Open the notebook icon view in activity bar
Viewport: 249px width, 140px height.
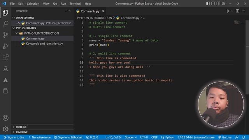point(5,91)
